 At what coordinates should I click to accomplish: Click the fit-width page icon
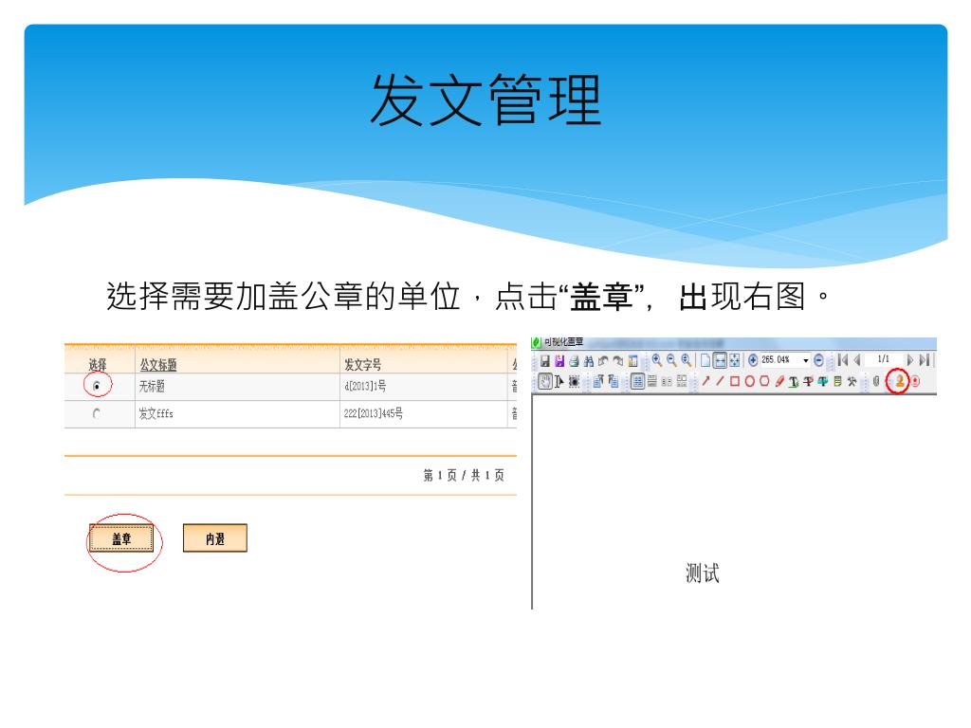click(x=721, y=360)
